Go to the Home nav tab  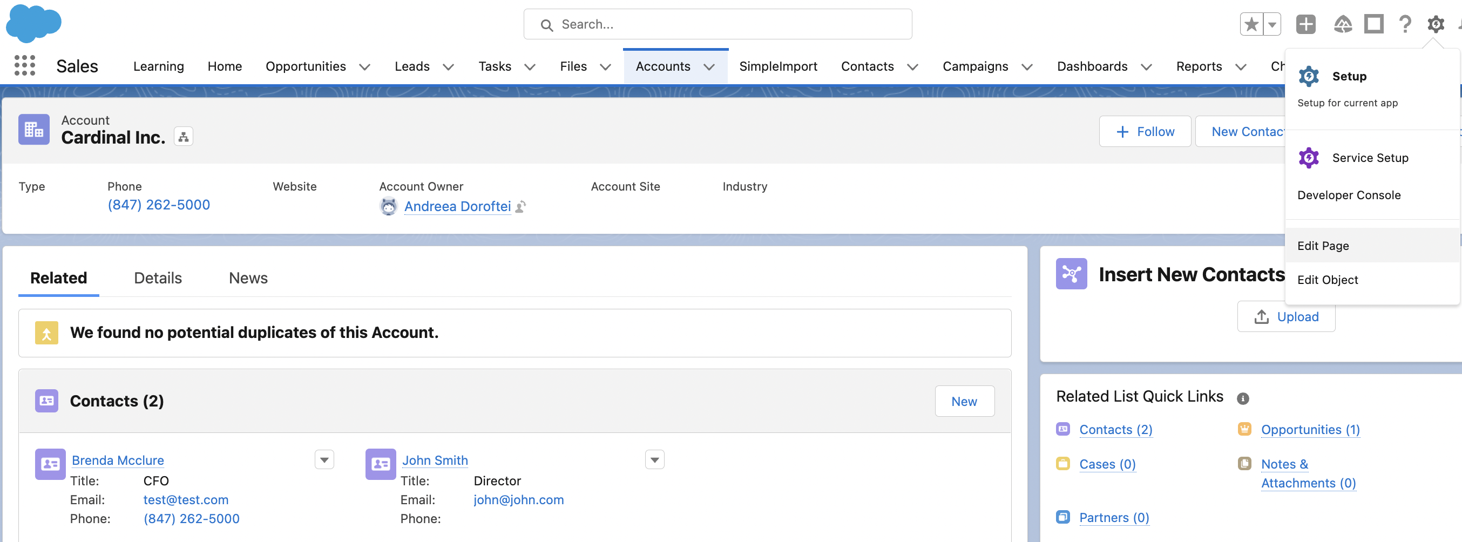coord(225,66)
